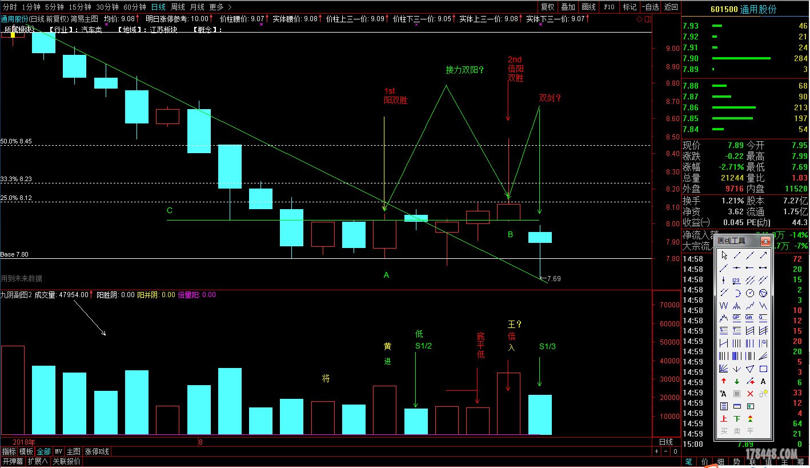Select the circle drawing tool
The image size is (810, 468).
click(750, 293)
